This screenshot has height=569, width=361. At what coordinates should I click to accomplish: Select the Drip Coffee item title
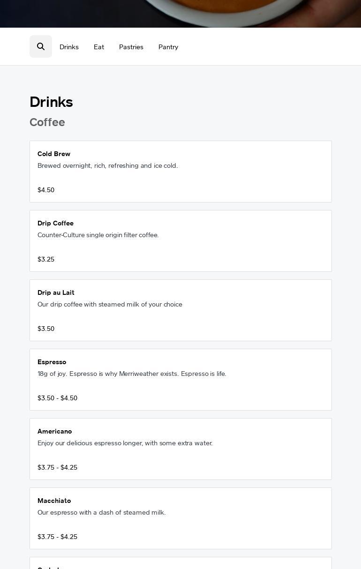[x=55, y=223]
